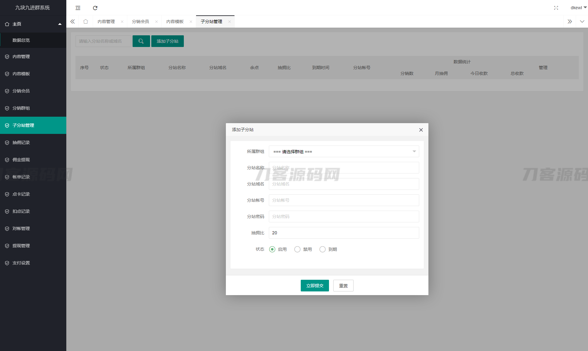Image resolution: width=588 pixels, height=351 pixels.
Task: Open 佣金提现 in the sidebar
Action: click(x=33, y=160)
